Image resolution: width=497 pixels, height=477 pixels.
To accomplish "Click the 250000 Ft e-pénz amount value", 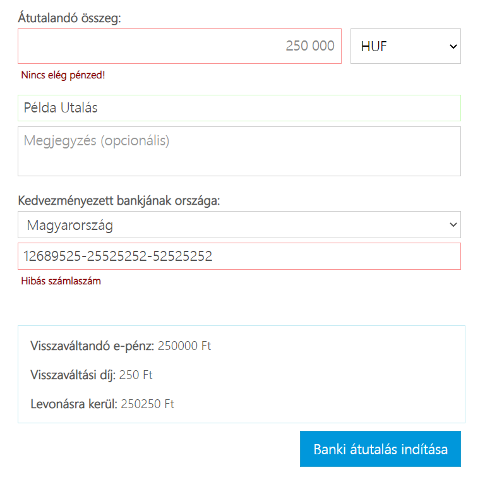I will pyautogui.click(x=184, y=346).
